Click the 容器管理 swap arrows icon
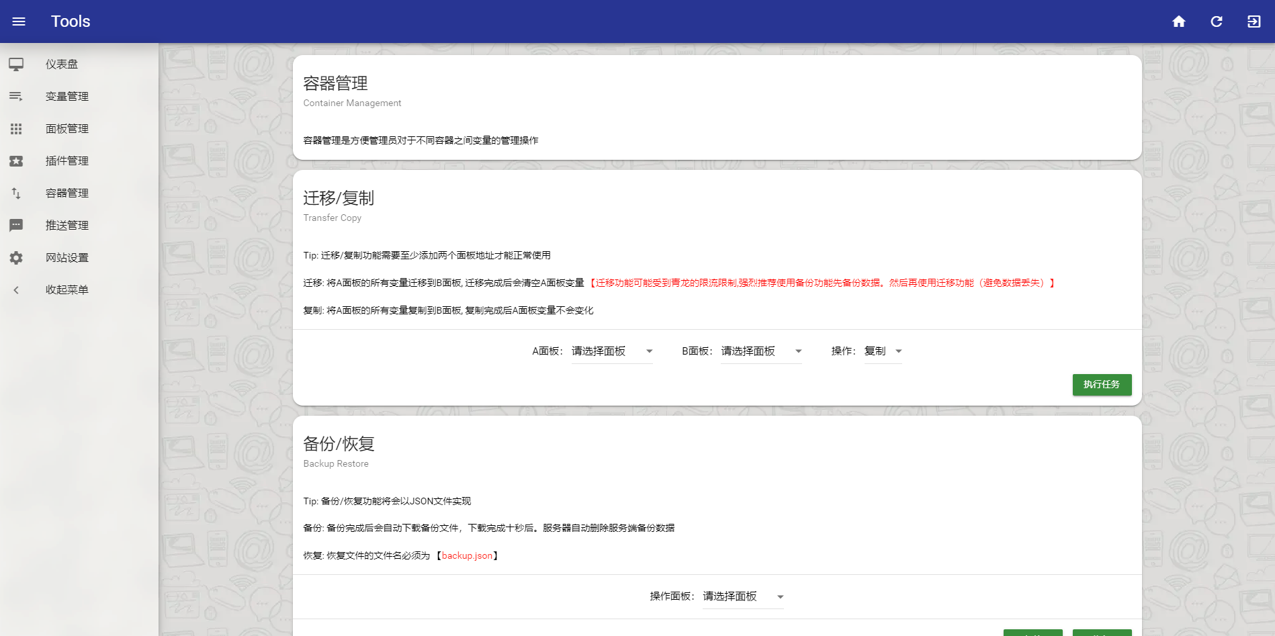Viewport: 1275px width, 636px height. tap(16, 193)
